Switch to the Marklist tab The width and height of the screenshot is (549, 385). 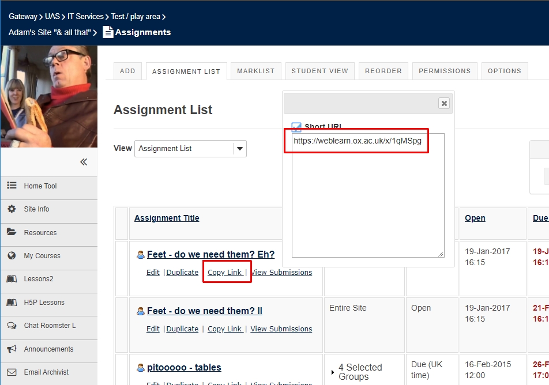[x=256, y=71]
